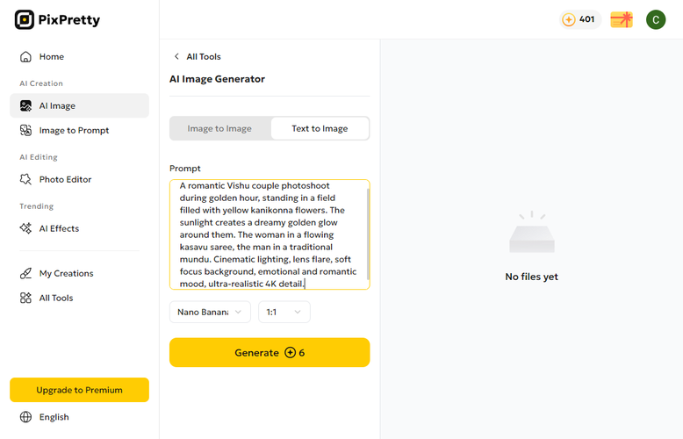The width and height of the screenshot is (683, 439).
Task: Select the Text to Image tab
Action: [320, 128]
